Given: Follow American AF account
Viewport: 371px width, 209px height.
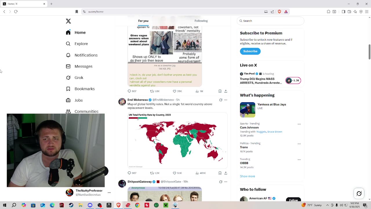Looking at the screenshot, I should click(x=293, y=200).
